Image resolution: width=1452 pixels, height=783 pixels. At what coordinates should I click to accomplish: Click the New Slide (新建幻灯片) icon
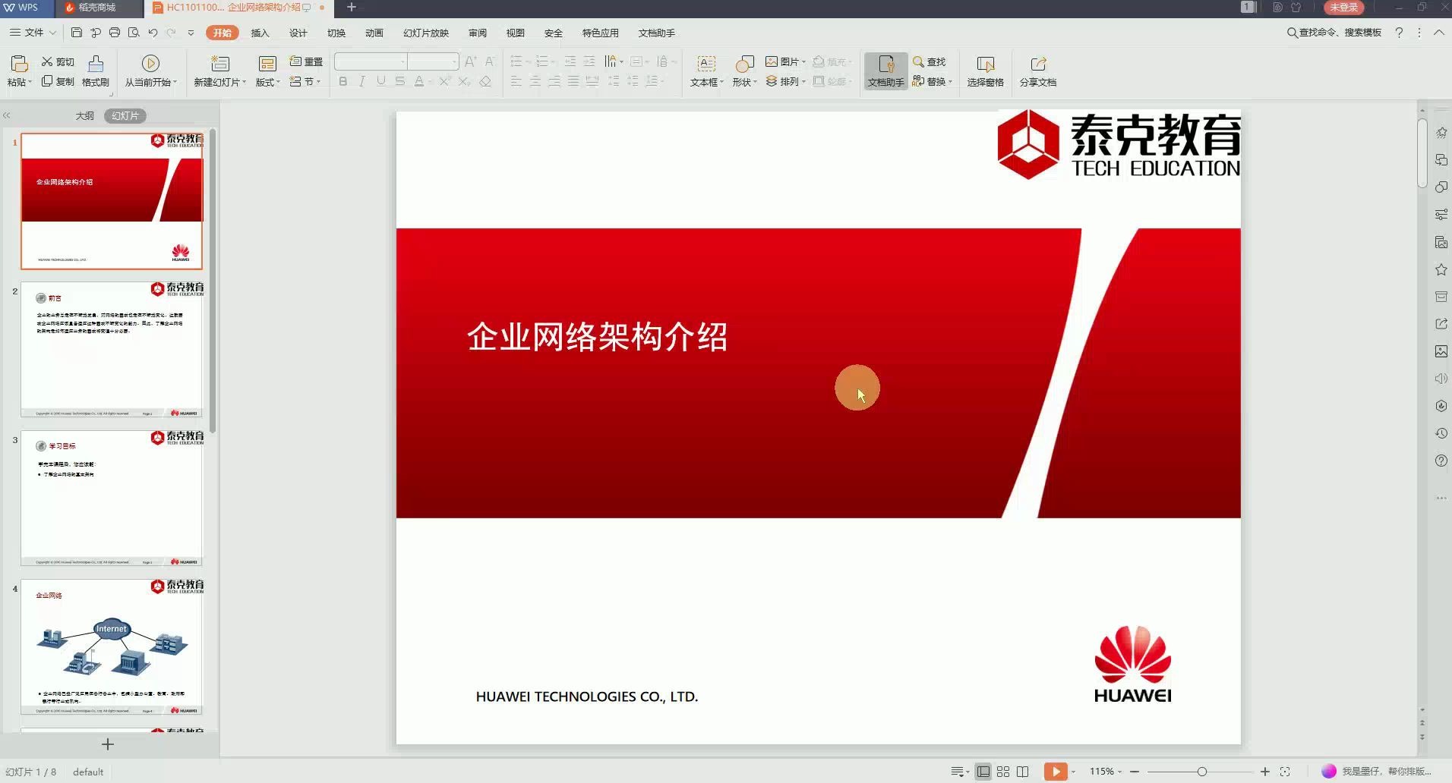click(x=219, y=63)
